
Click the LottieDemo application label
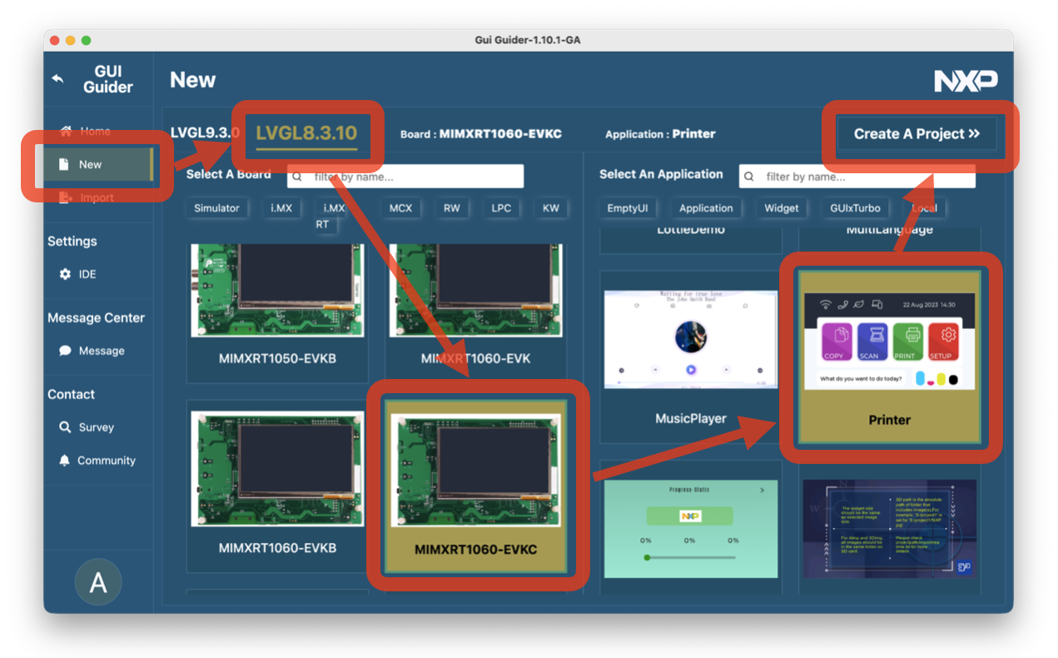(691, 230)
